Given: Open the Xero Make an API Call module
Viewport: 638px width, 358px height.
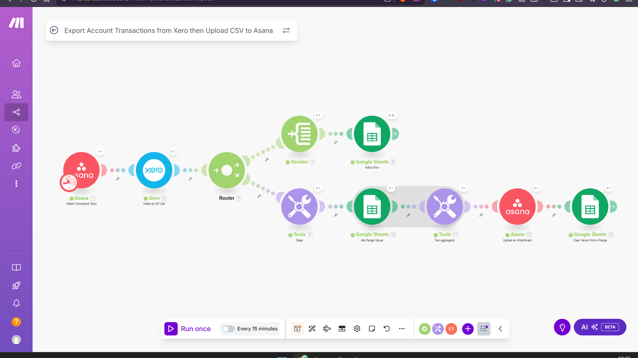Looking at the screenshot, I should click(x=154, y=170).
